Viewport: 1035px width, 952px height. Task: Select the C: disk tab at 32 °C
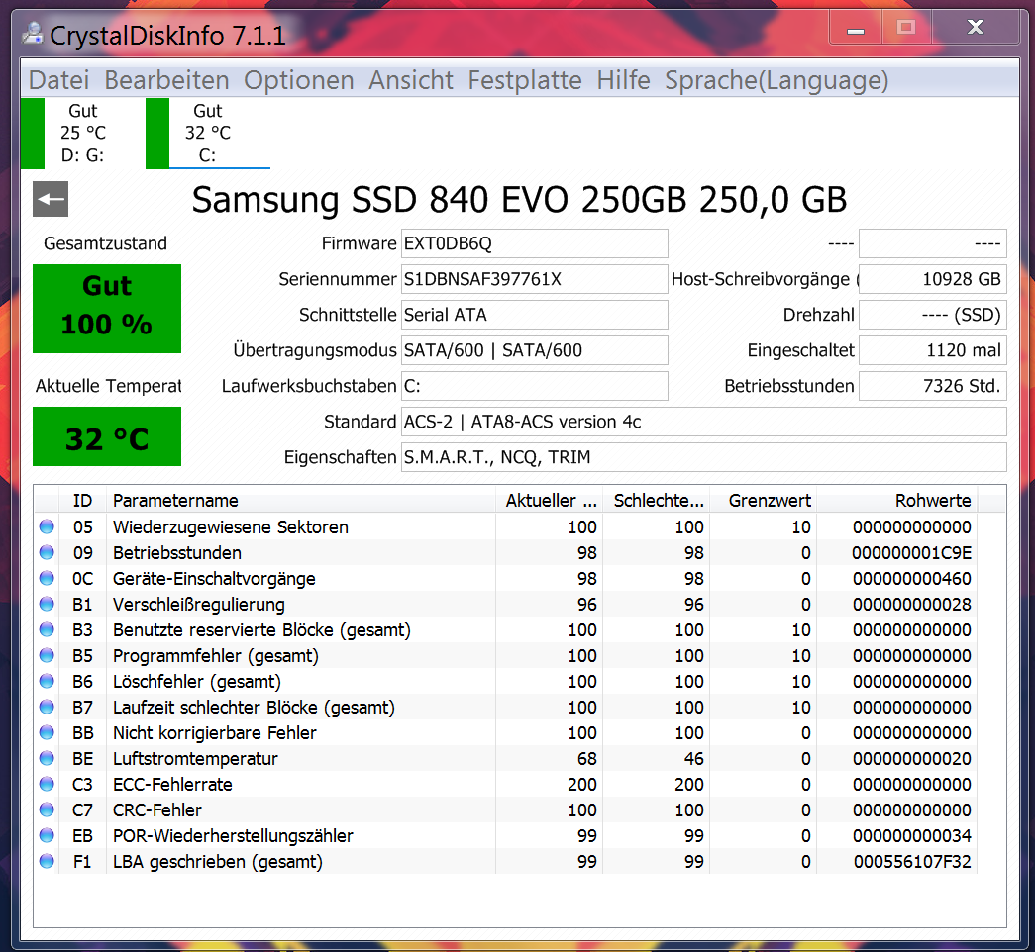tap(207, 134)
